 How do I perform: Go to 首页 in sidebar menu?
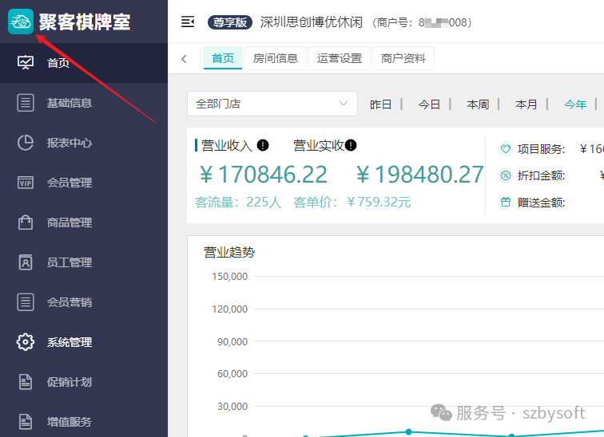84,63
